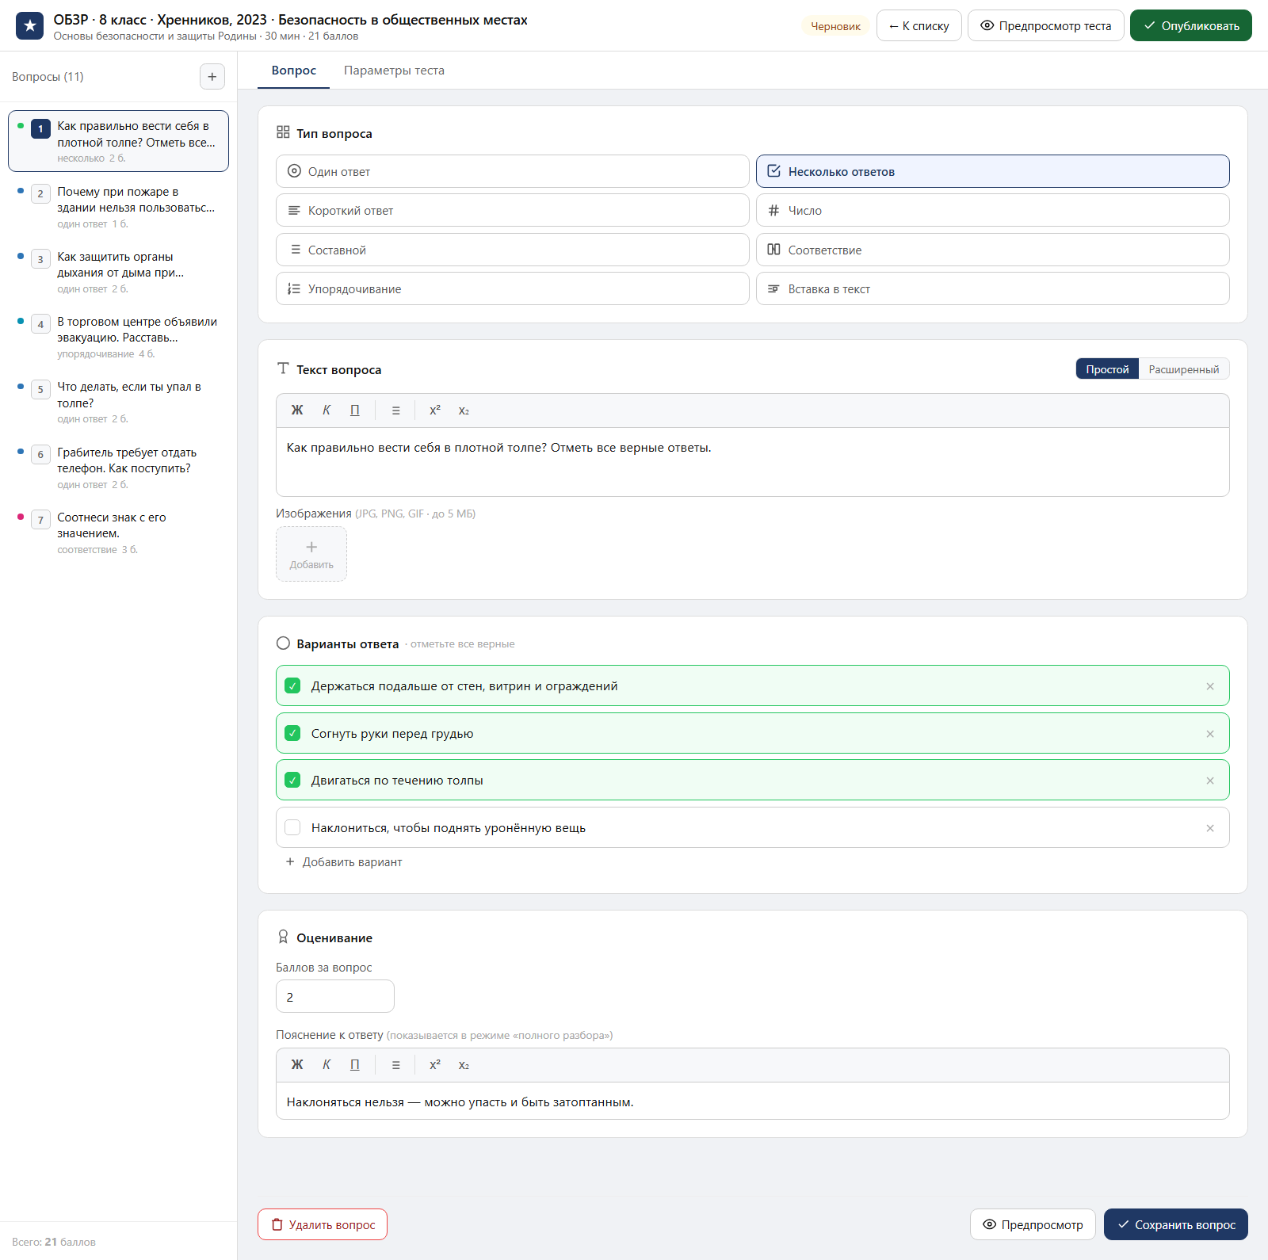Apply italic in question text toolbar
The width and height of the screenshot is (1268, 1260).
pos(326,410)
